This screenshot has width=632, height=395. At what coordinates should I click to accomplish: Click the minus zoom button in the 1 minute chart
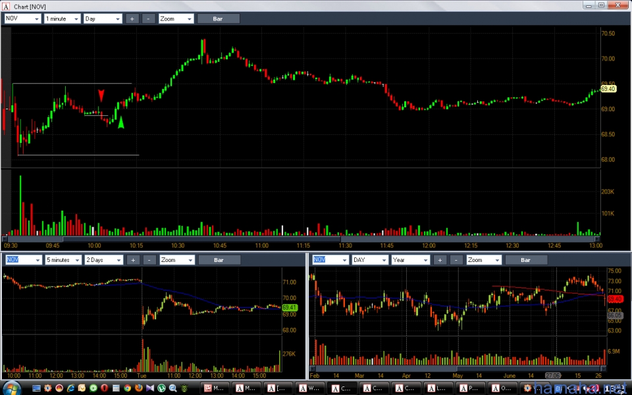pyautogui.click(x=149, y=19)
